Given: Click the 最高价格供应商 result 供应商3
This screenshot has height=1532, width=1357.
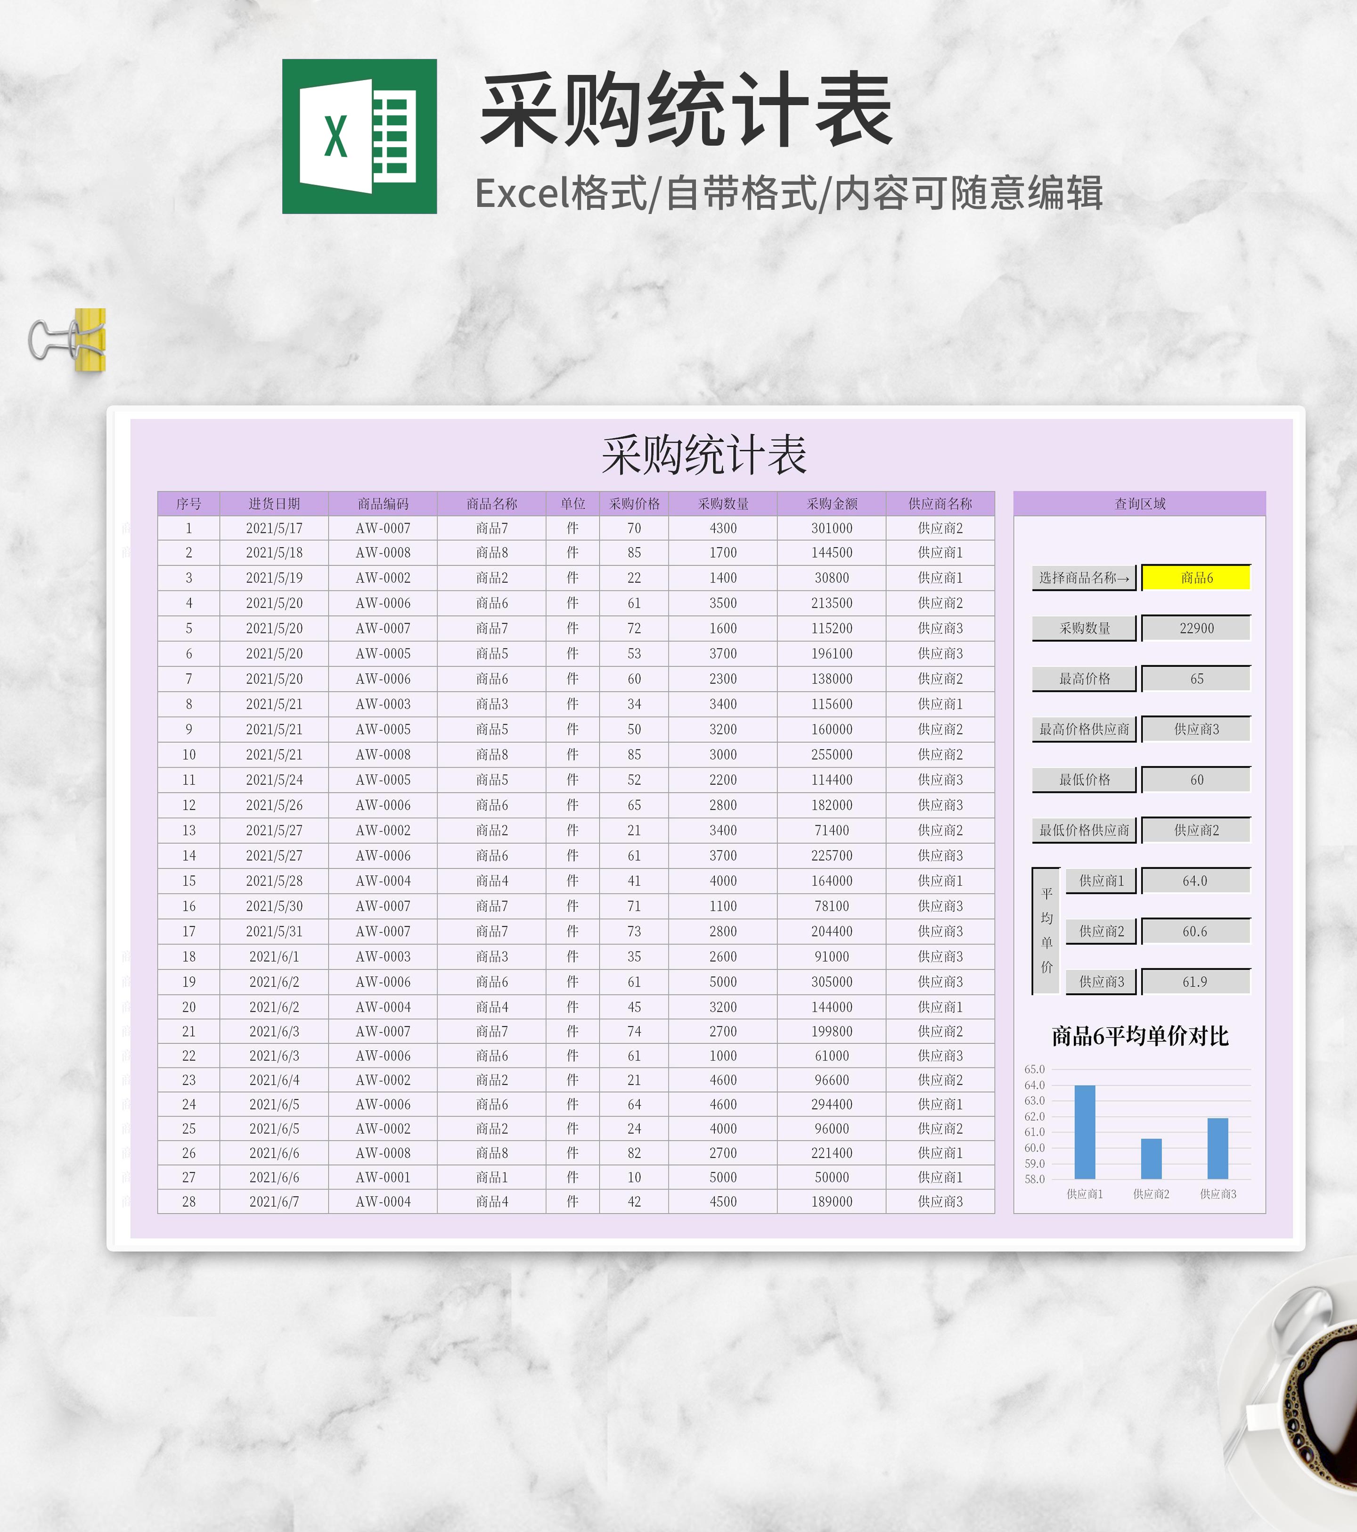Looking at the screenshot, I should (x=1197, y=729).
